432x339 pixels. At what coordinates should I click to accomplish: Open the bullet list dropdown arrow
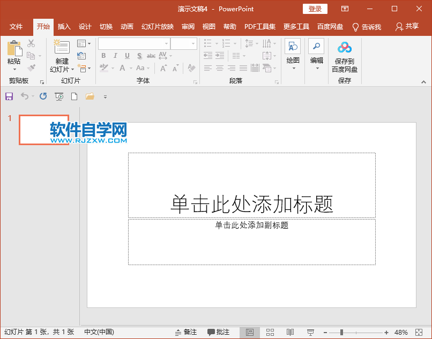pyautogui.click(x=217, y=43)
